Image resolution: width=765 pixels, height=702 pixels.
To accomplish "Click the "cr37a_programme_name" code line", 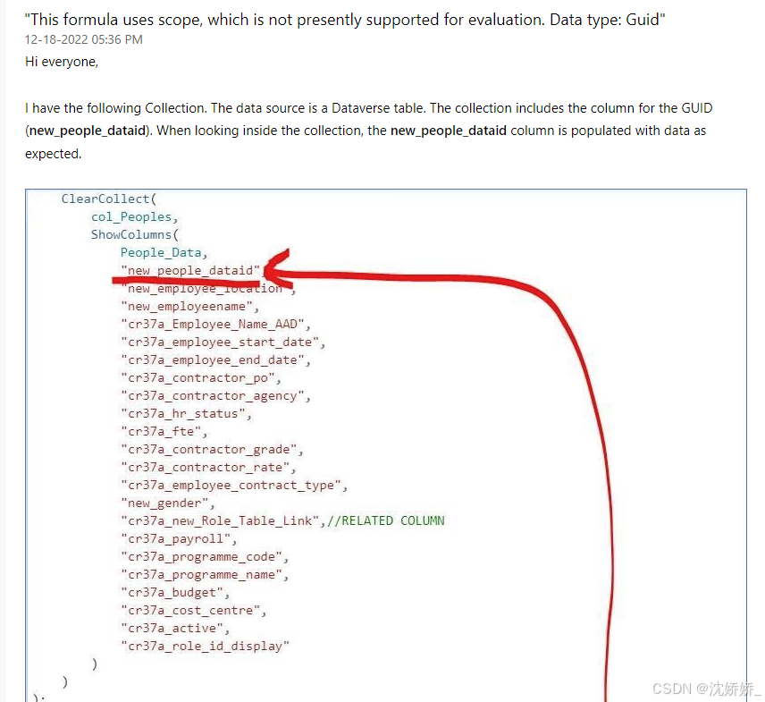I will click(x=205, y=575).
